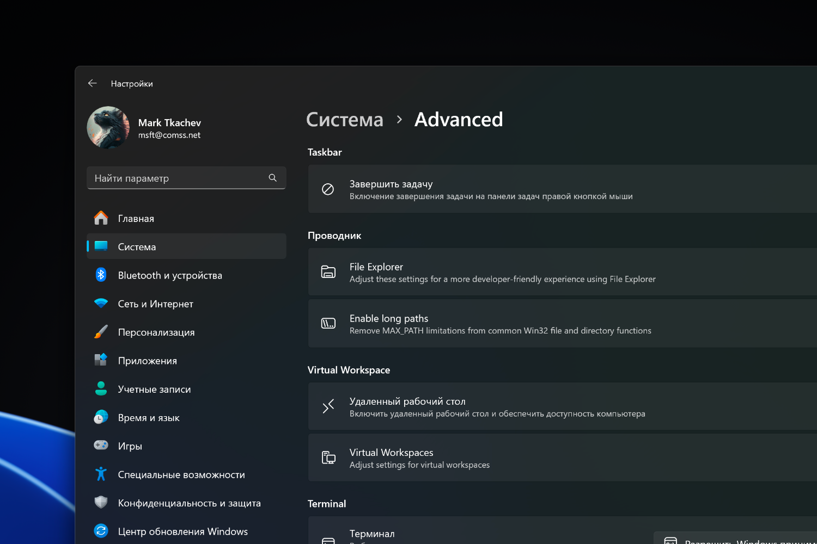Open Конфиденциальность и защита shield icon
Screen dimensions: 817x544
101,503
